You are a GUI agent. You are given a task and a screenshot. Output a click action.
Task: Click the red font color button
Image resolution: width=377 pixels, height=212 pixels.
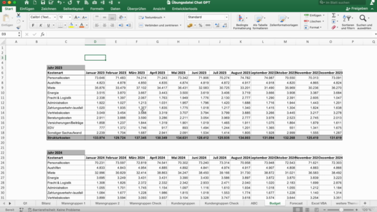82,25
